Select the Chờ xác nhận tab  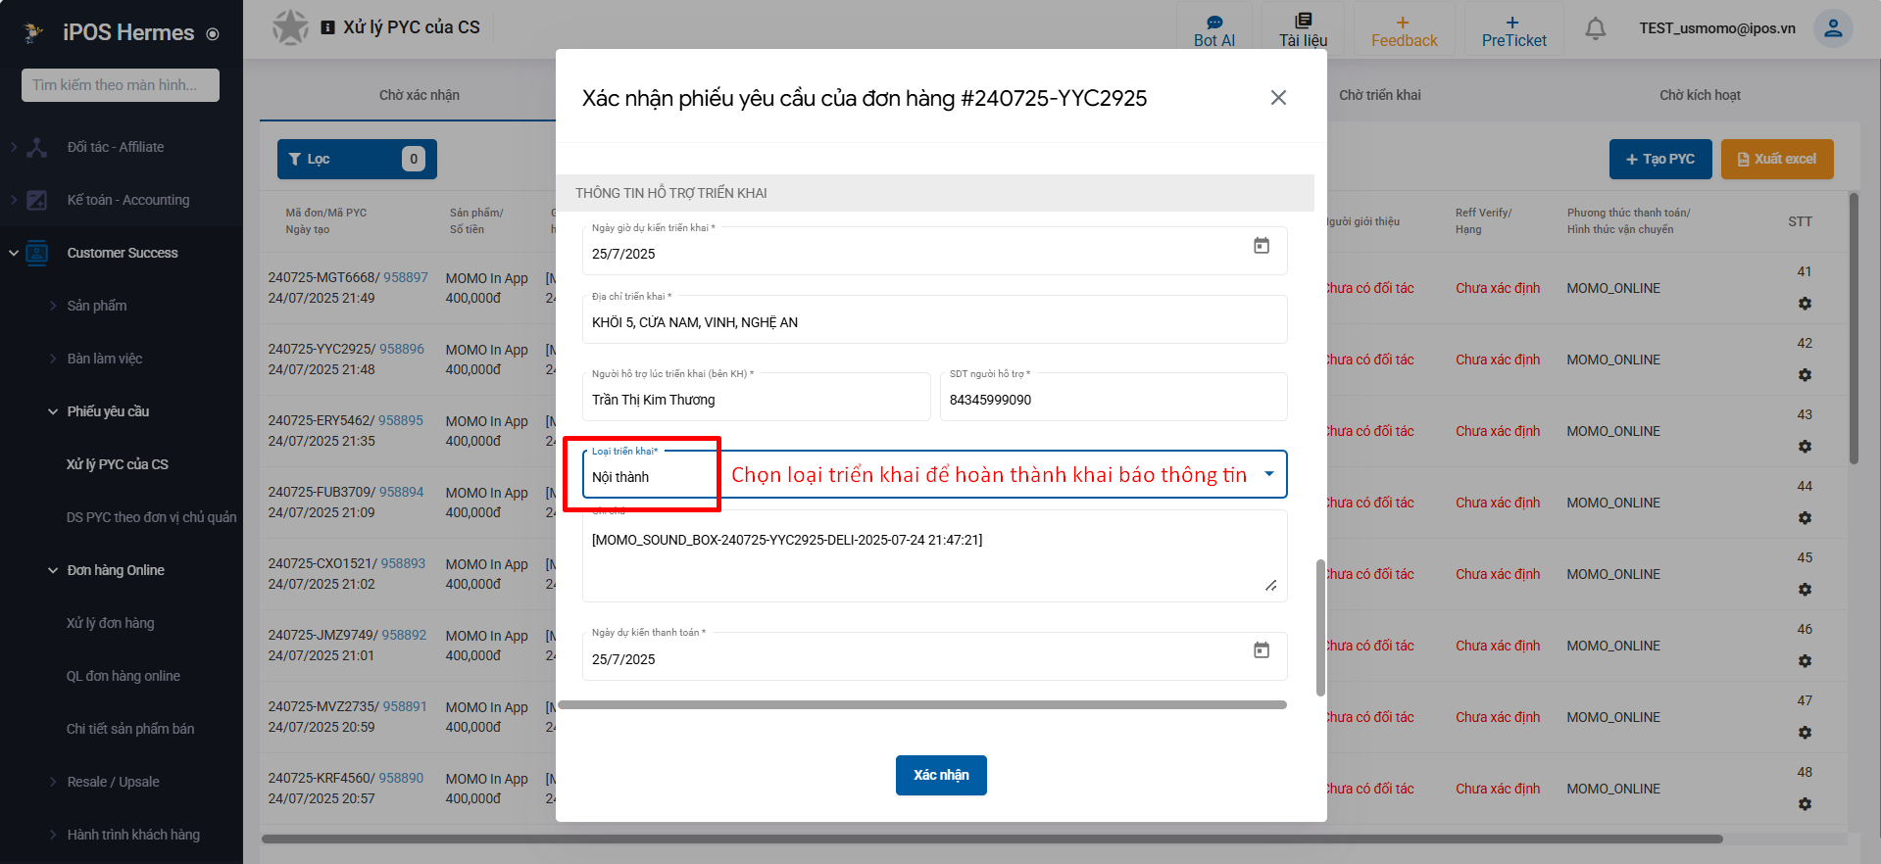(419, 95)
